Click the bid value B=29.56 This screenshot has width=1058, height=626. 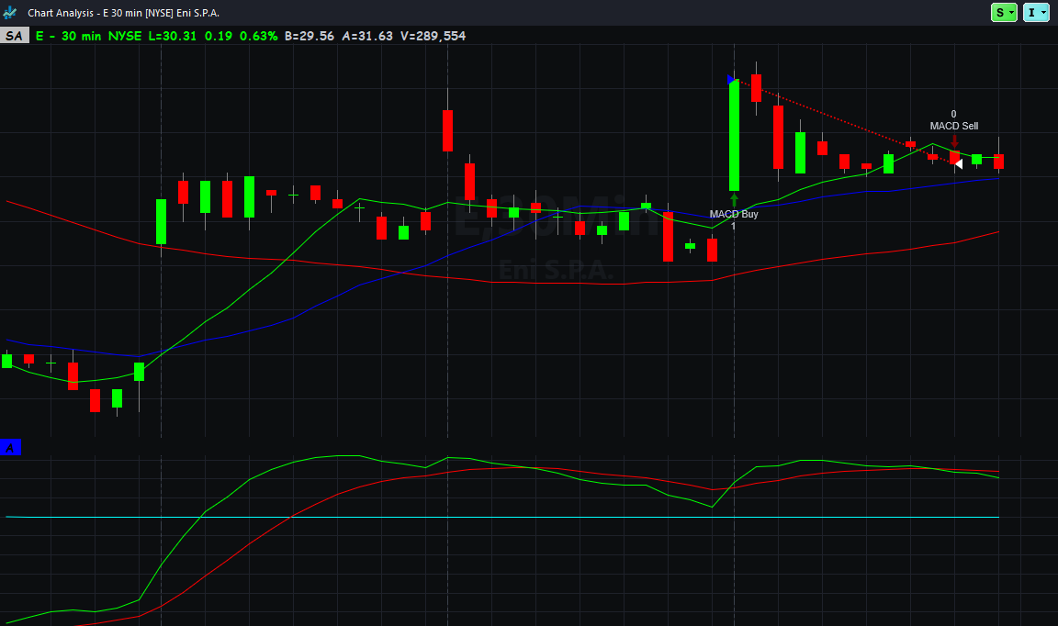pos(309,36)
